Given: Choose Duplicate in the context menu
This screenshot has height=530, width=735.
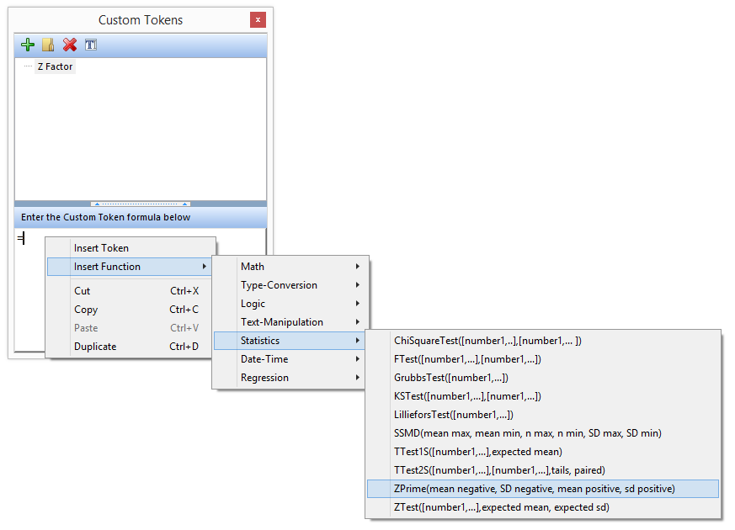Looking at the screenshot, I should (x=95, y=347).
